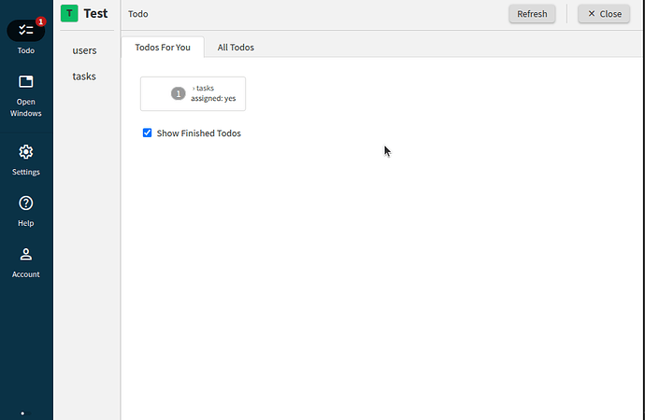Open Settings via the gear icon

pyautogui.click(x=25, y=152)
